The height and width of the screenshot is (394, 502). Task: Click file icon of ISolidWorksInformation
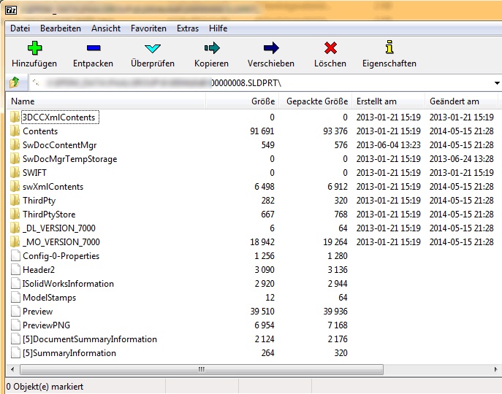click(x=15, y=283)
